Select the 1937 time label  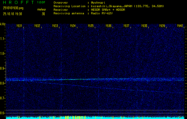[x=126, y=26]
